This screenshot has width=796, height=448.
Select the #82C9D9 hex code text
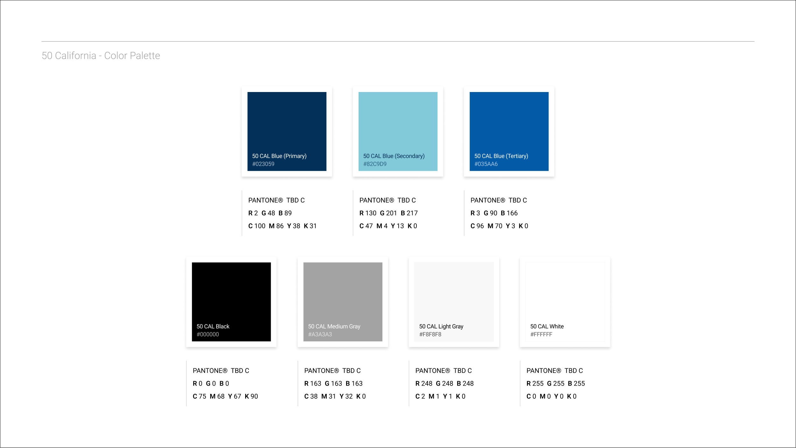pos(375,164)
